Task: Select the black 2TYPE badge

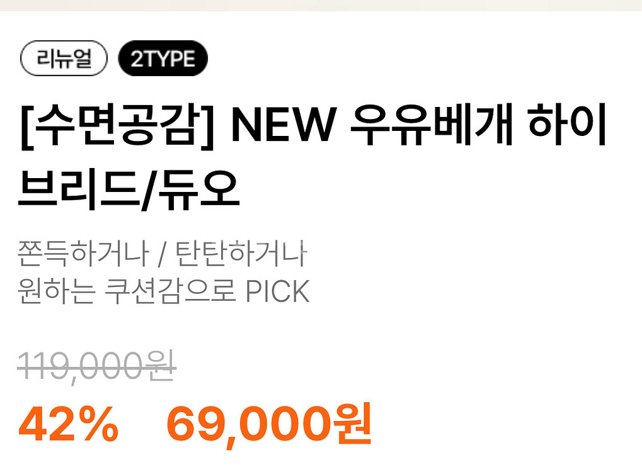Action: pyautogui.click(x=163, y=58)
